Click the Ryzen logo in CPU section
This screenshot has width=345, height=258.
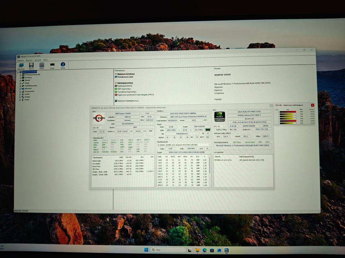pos(98,118)
